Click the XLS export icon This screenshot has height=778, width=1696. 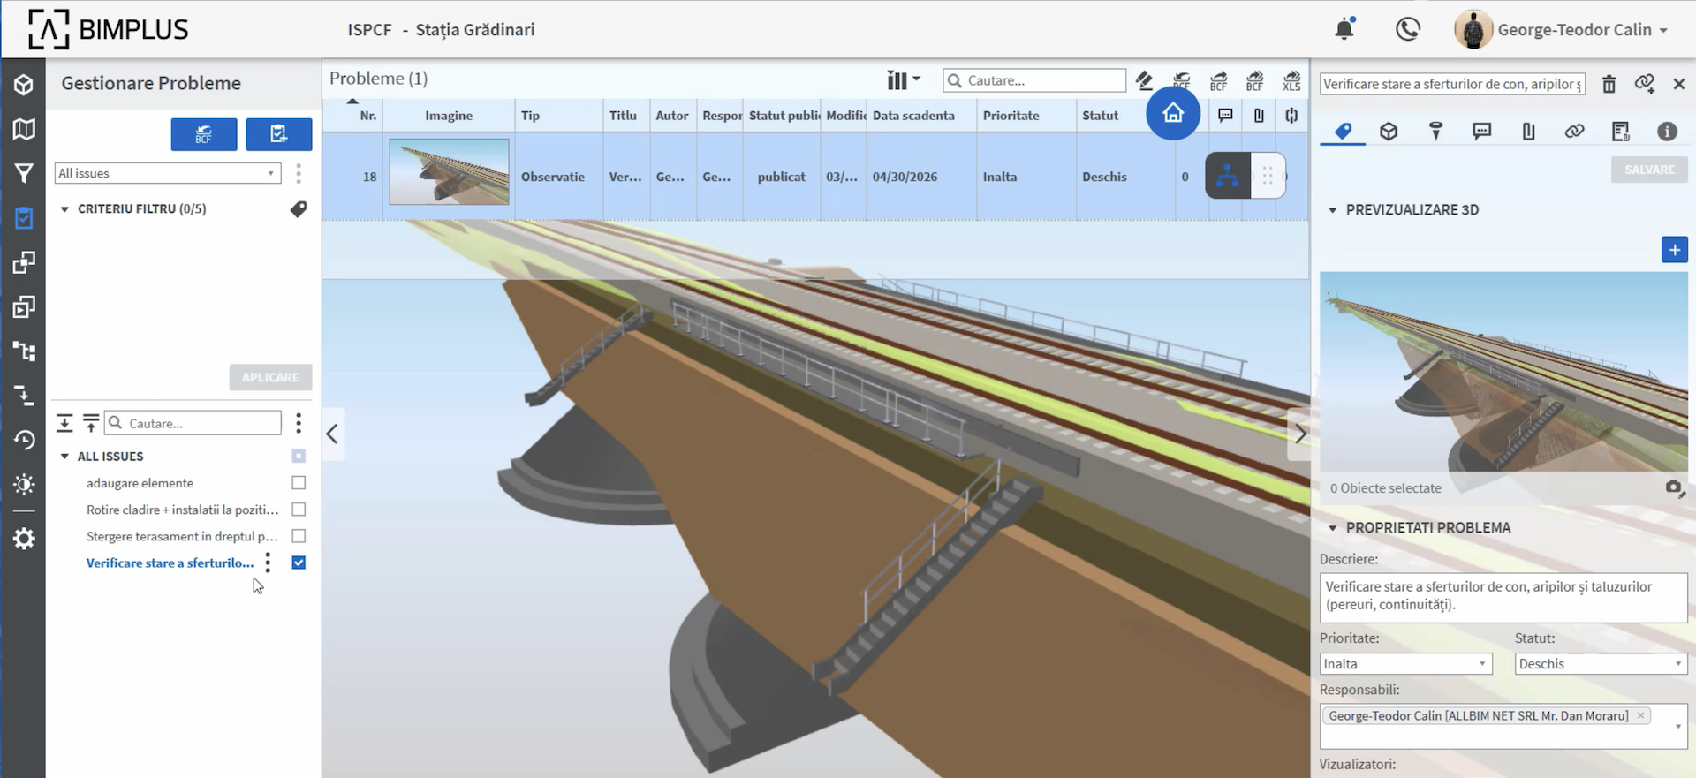click(x=1291, y=80)
